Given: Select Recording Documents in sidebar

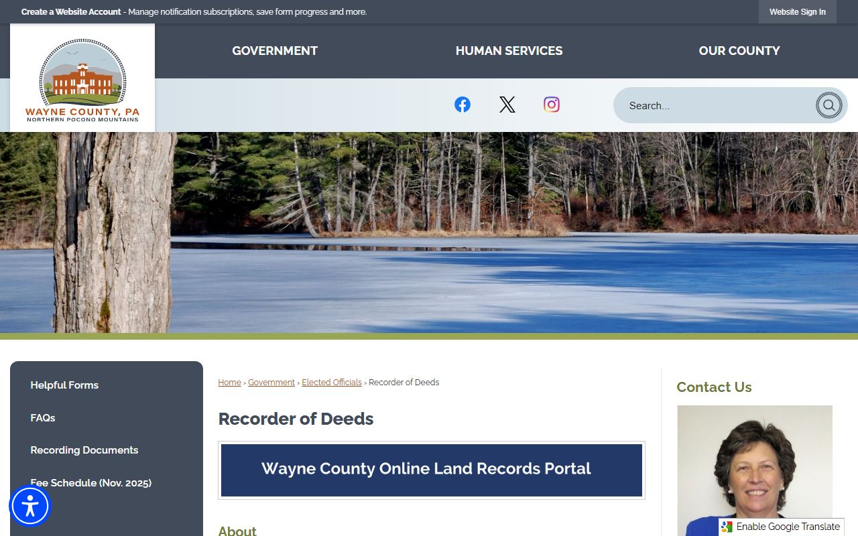Looking at the screenshot, I should (84, 450).
